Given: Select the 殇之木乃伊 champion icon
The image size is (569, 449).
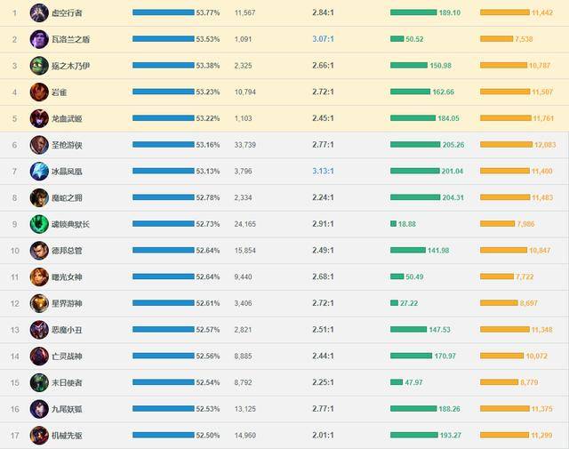Looking at the screenshot, I should (39, 66).
